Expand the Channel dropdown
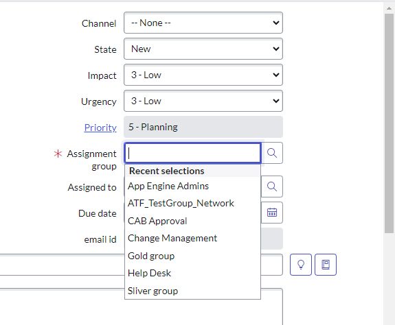 203,23
